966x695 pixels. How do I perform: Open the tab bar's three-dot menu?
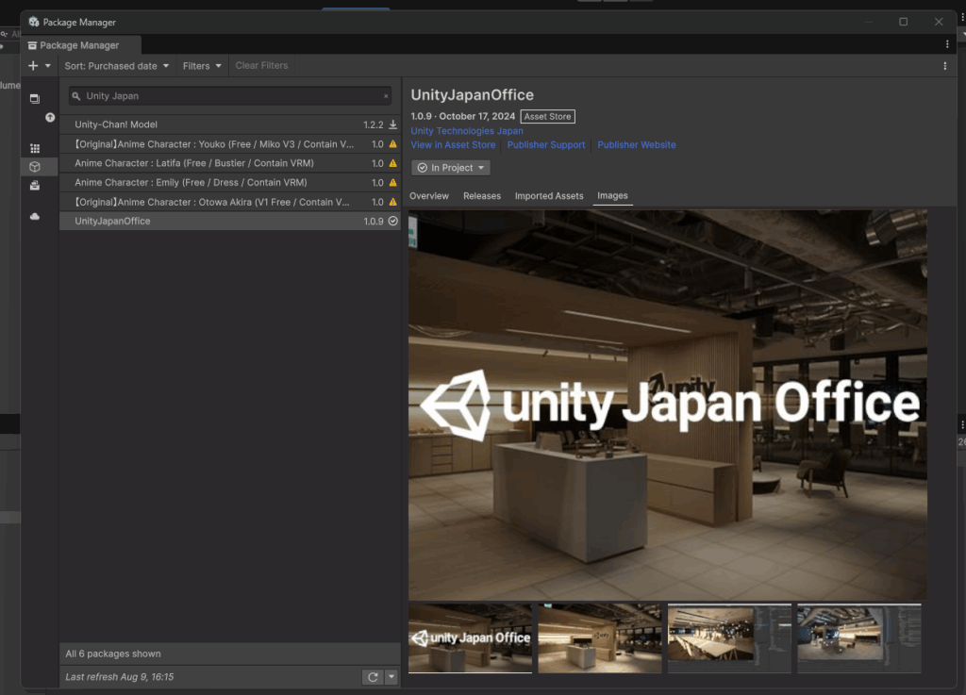(947, 44)
